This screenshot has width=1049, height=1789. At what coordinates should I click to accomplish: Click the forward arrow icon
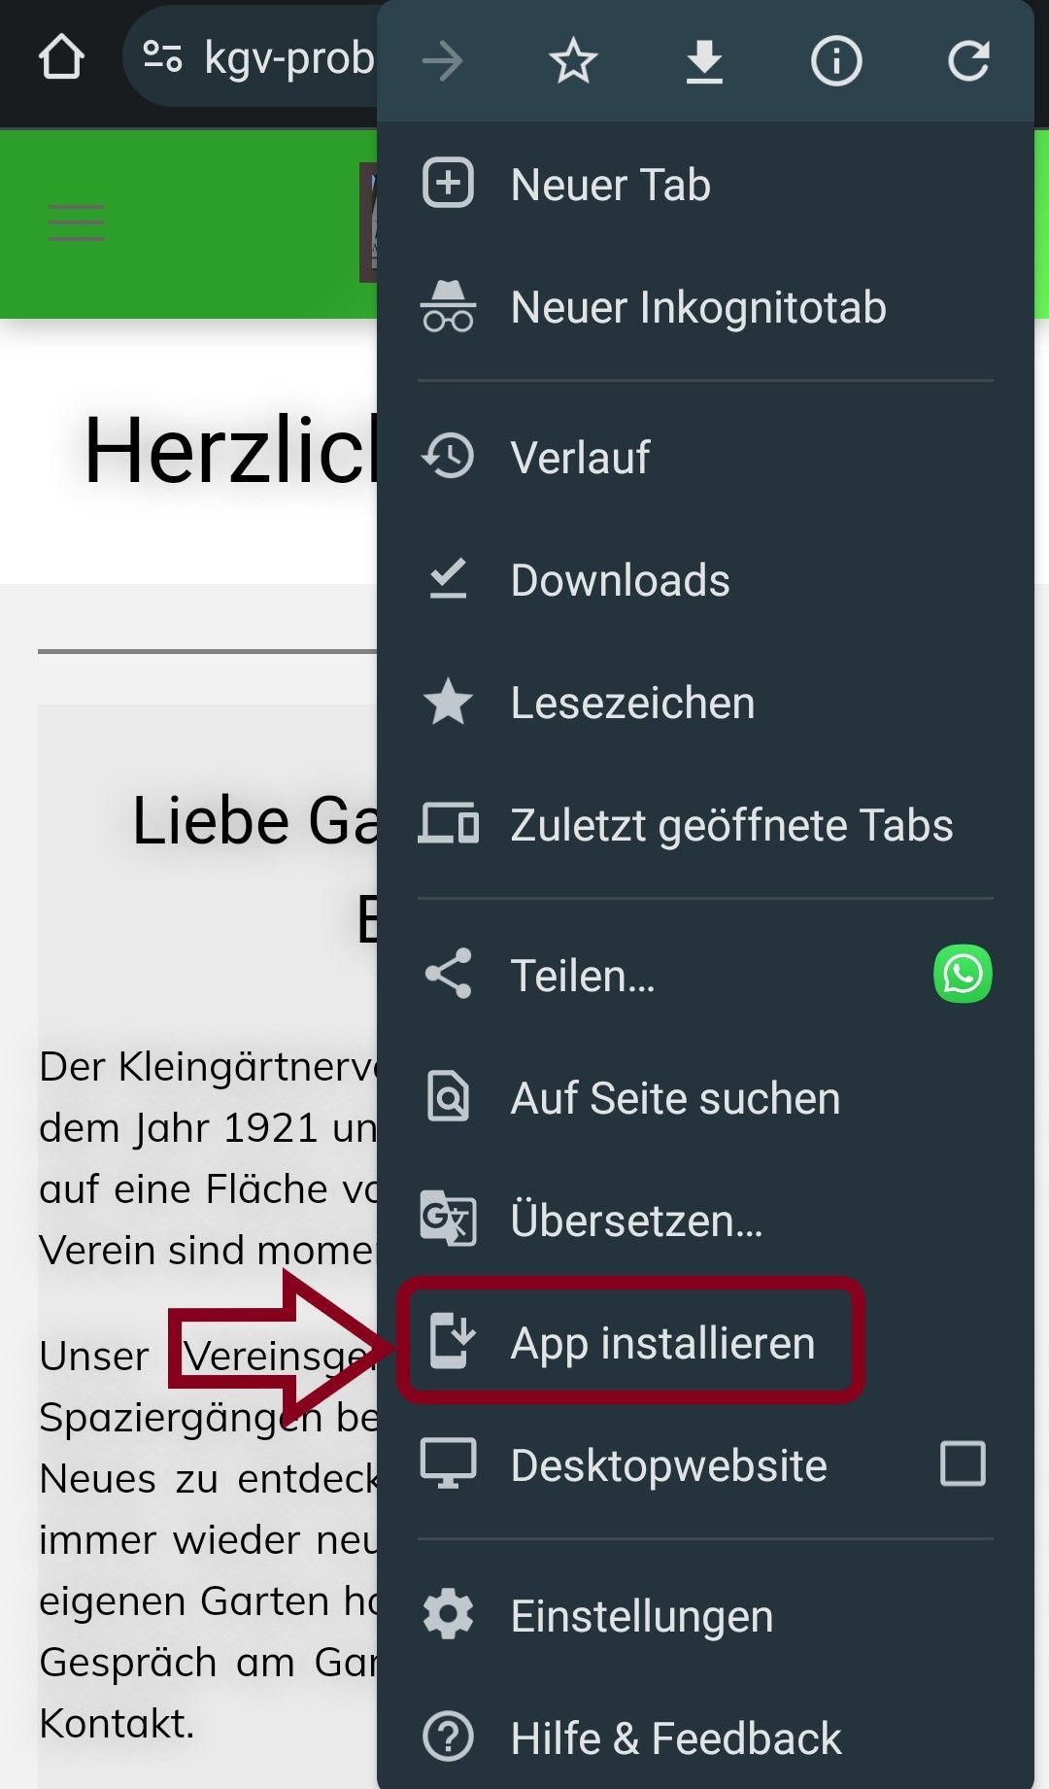[443, 61]
